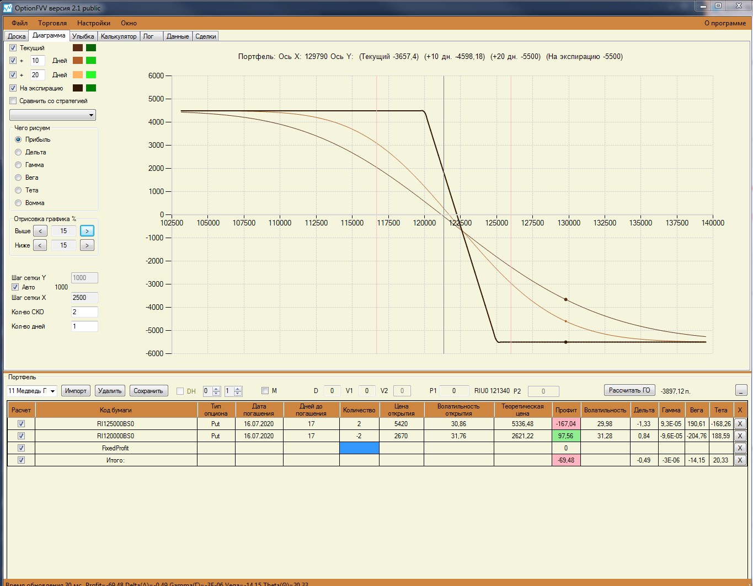Select the Прибыль radio button
The image size is (753, 586).
pos(18,139)
